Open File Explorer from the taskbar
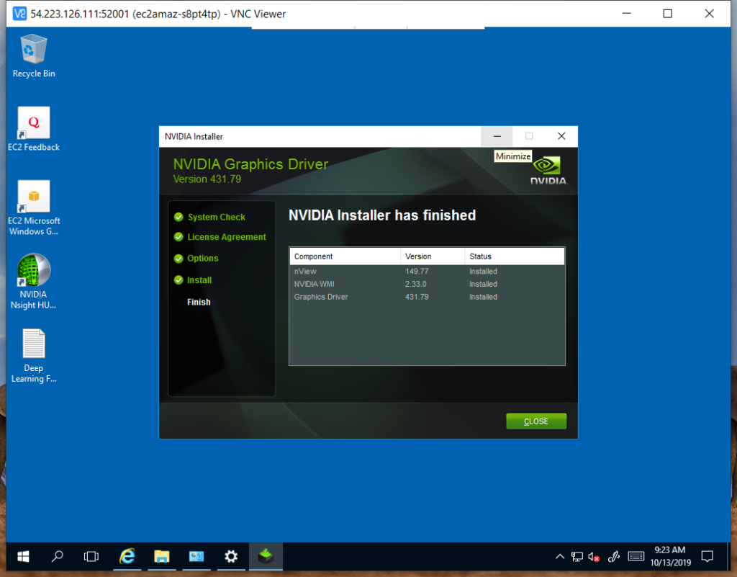The image size is (737, 577). click(161, 556)
